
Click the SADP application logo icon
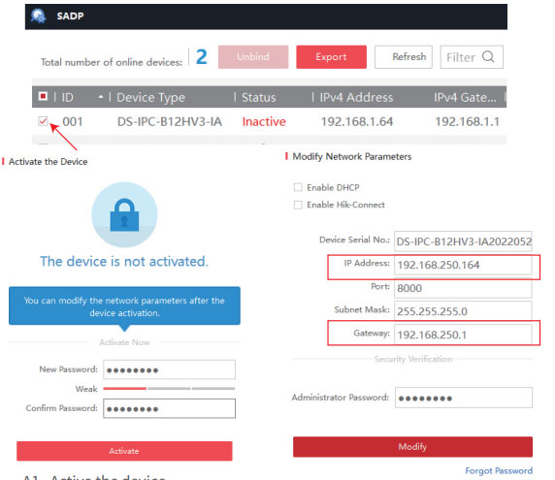click(38, 16)
